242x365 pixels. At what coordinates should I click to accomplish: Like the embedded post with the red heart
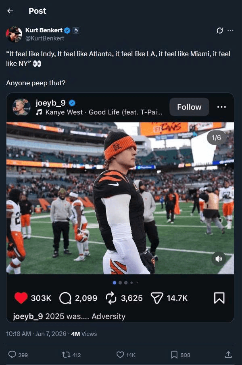coord(21,298)
